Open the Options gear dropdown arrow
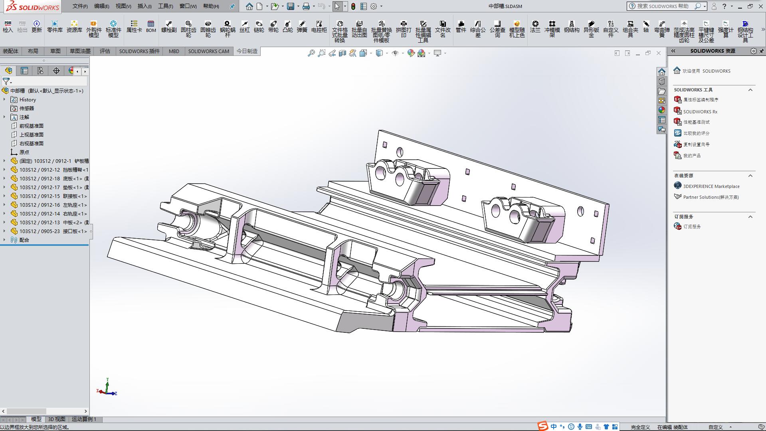The width and height of the screenshot is (766, 431). (381, 6)
